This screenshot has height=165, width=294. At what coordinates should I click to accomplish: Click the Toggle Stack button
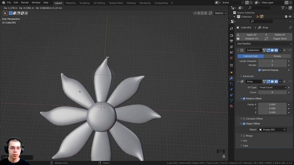point(278,38)
